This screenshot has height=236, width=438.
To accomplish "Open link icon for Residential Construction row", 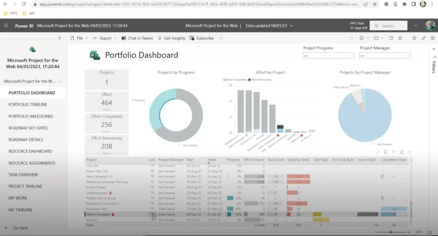I will pos(152,203).
